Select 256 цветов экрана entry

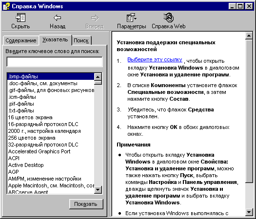(51, 138)
